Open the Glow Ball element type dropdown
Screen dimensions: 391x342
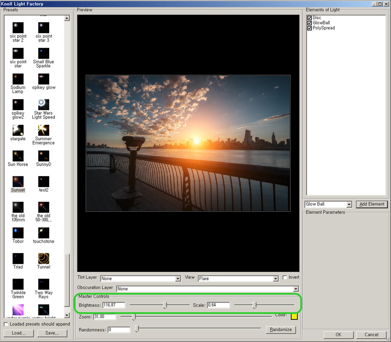coord(349,205)
